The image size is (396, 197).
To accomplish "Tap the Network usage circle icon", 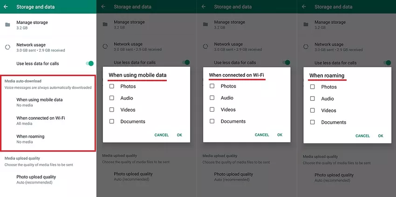I will coord(7,47).
